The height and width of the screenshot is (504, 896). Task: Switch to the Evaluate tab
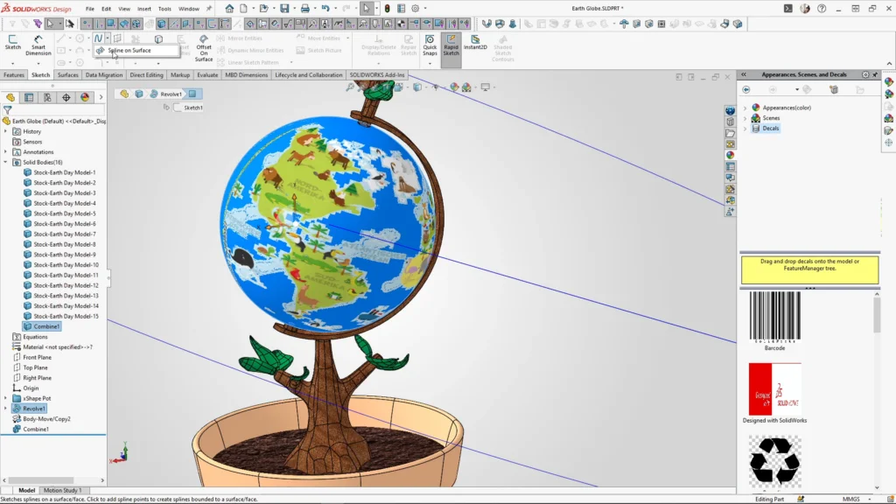pyautogui.click(x=207, y=75)
